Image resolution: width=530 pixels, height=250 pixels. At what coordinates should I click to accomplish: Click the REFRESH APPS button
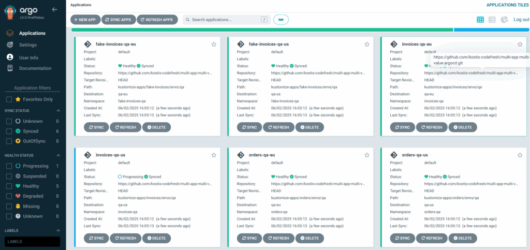tap(157, 20)
